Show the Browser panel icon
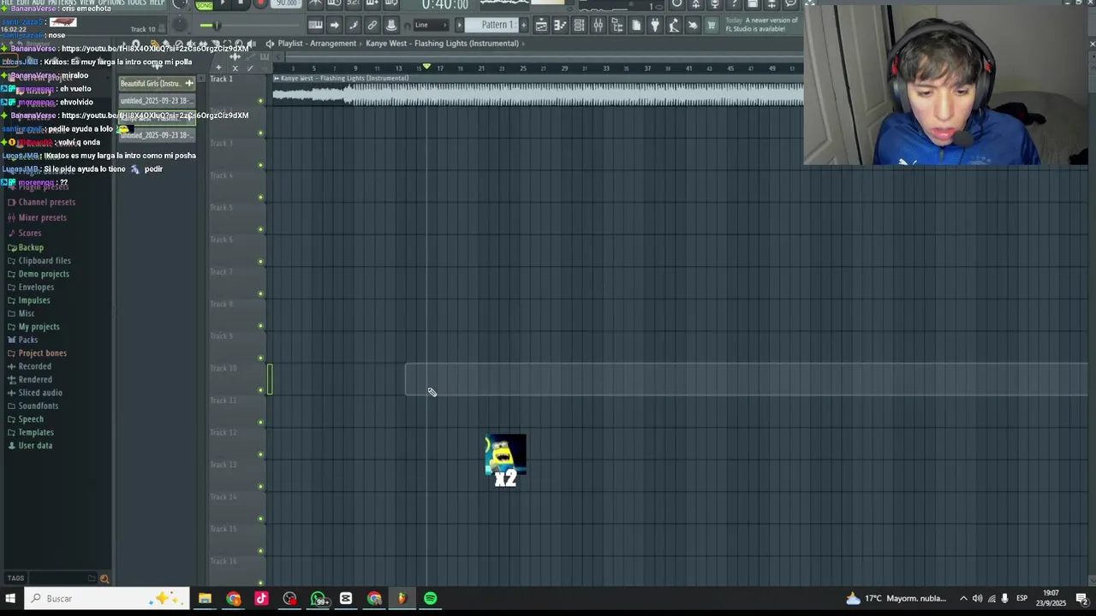The width and height of the screenshot is (1096, 616). pos(617,26)
